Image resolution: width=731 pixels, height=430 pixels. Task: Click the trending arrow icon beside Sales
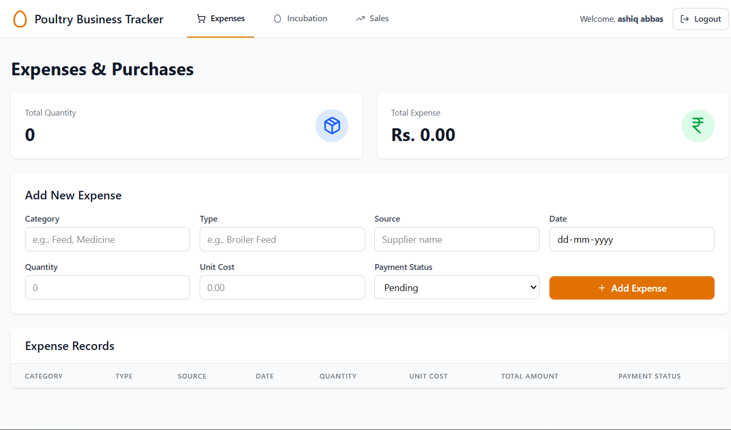coord(360,19)
